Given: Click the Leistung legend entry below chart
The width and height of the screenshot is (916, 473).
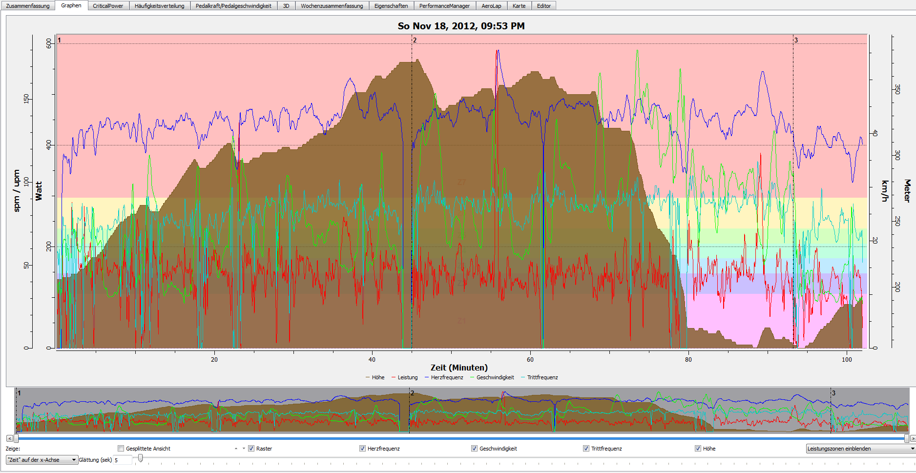Looking at the screenshot, I should [x=407, y=377].
